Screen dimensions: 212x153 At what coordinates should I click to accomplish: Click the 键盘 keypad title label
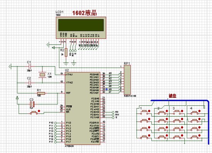[173, 96]
